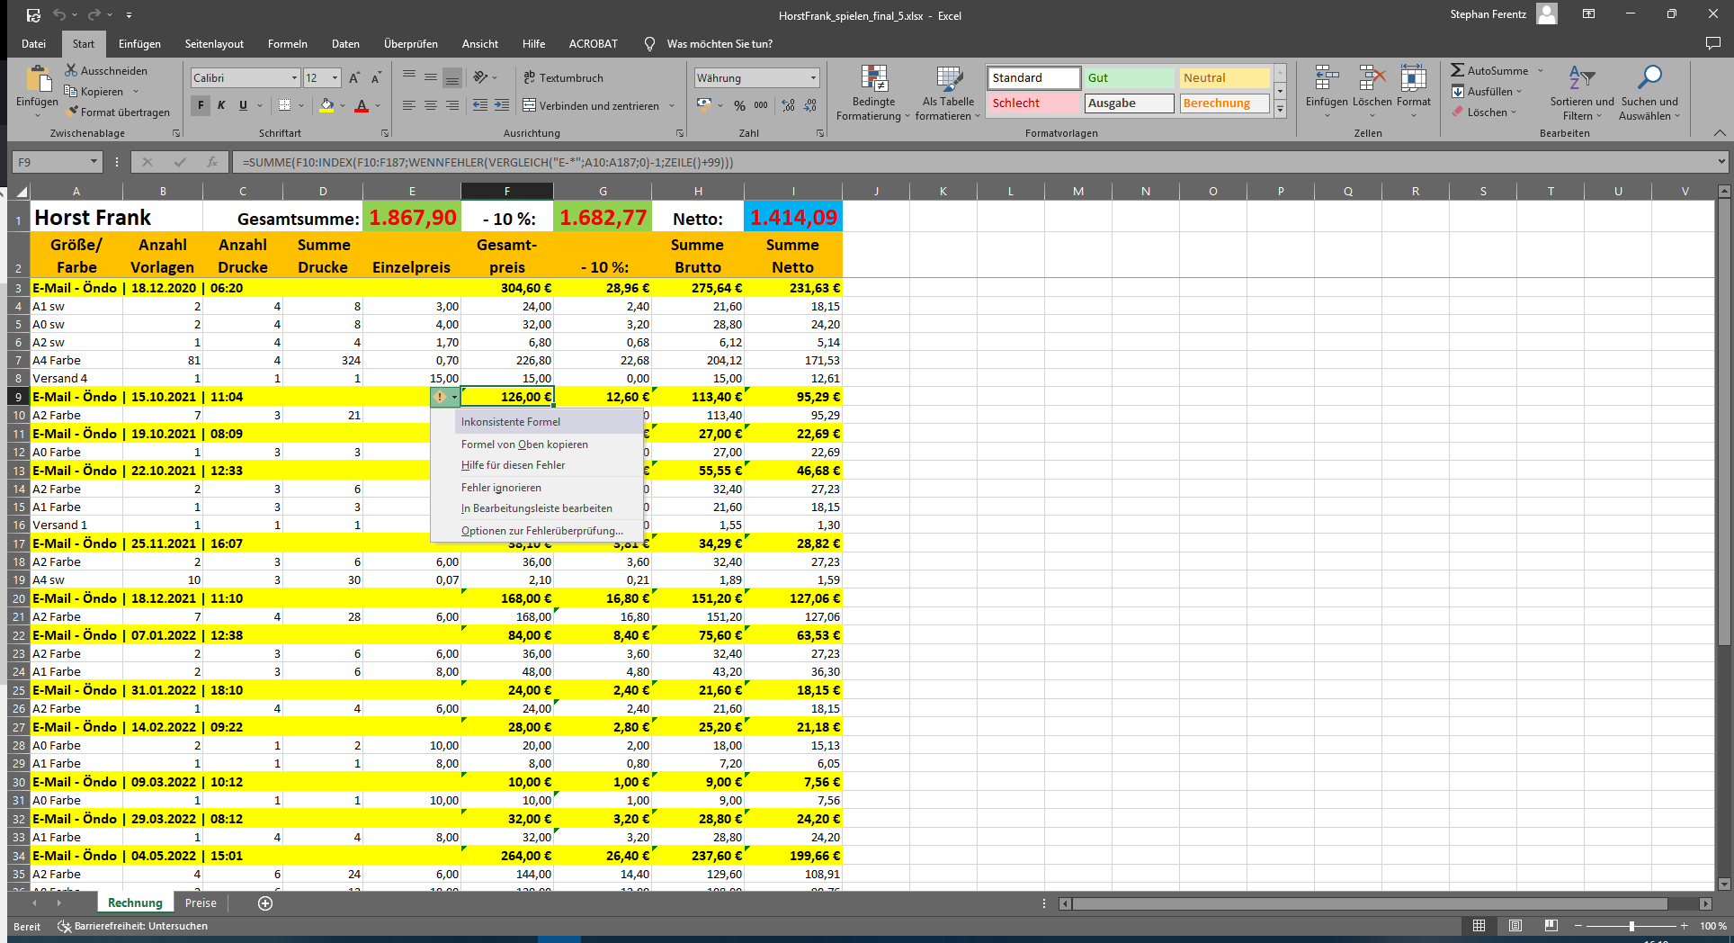Toggle italic (K) formatting

click(221, 105)
